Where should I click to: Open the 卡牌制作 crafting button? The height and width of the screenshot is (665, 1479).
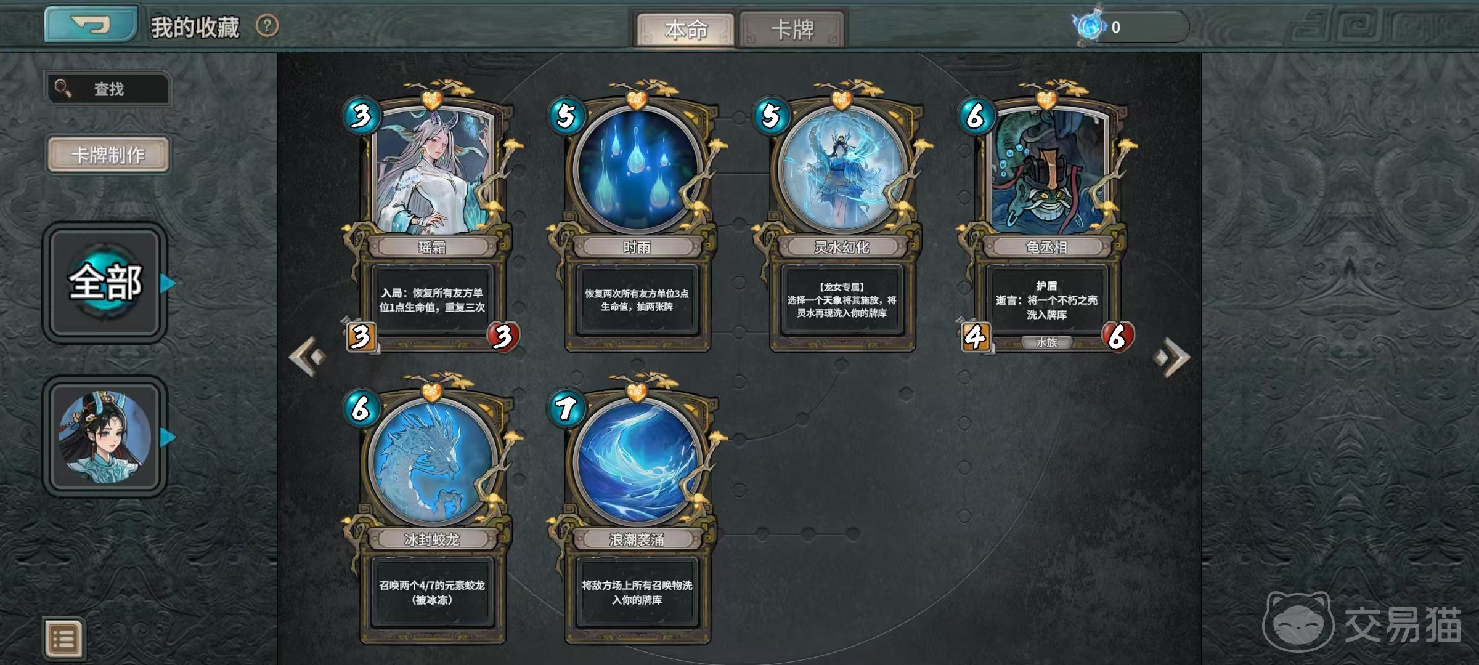tap(108, 154)
